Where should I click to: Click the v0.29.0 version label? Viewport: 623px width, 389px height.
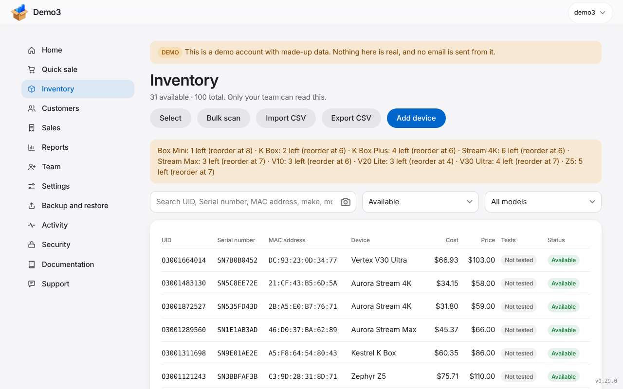(606, 381)
